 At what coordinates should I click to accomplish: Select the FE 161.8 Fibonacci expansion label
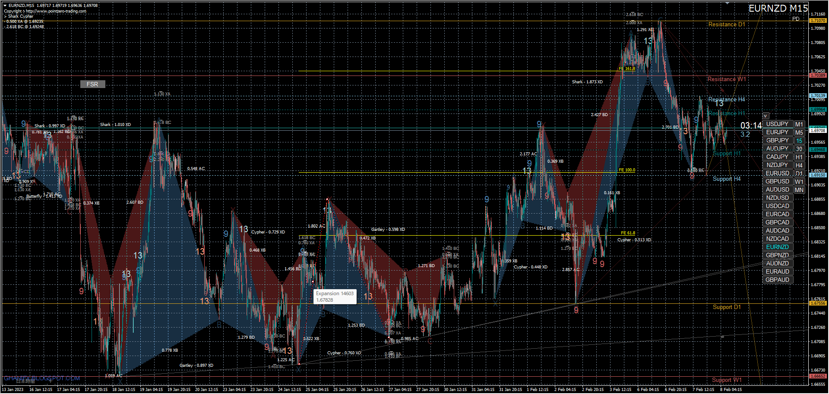pyautogui.click(x=627, y=69)
